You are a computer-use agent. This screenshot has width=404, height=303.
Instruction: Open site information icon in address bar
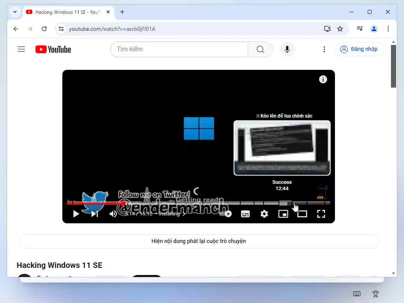pos(61,29)
